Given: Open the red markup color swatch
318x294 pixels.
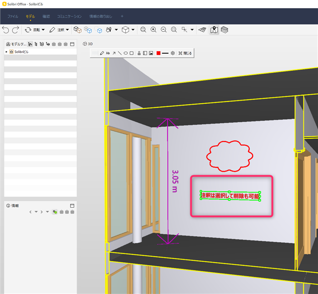Looking at the screenshot, I should pyautogui.click(x=159, y=53).
